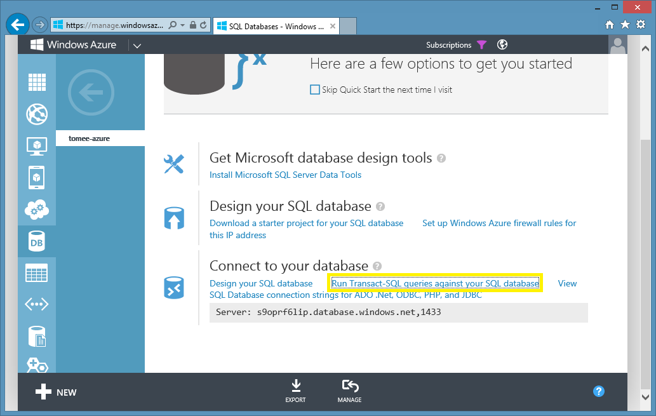This screenshot has height=416, width=656.
Task: Click the scrollbar down arrow
Action: [645, 397]
